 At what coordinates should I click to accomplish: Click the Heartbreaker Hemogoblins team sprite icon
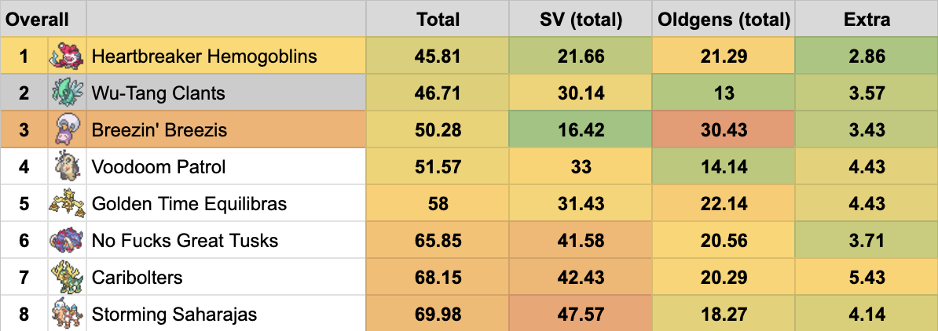[67, 56]
